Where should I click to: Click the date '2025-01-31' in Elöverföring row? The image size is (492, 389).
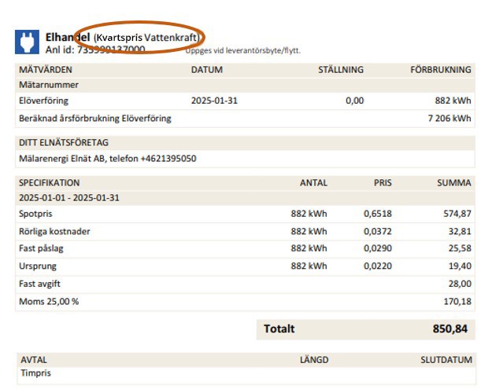214,101
